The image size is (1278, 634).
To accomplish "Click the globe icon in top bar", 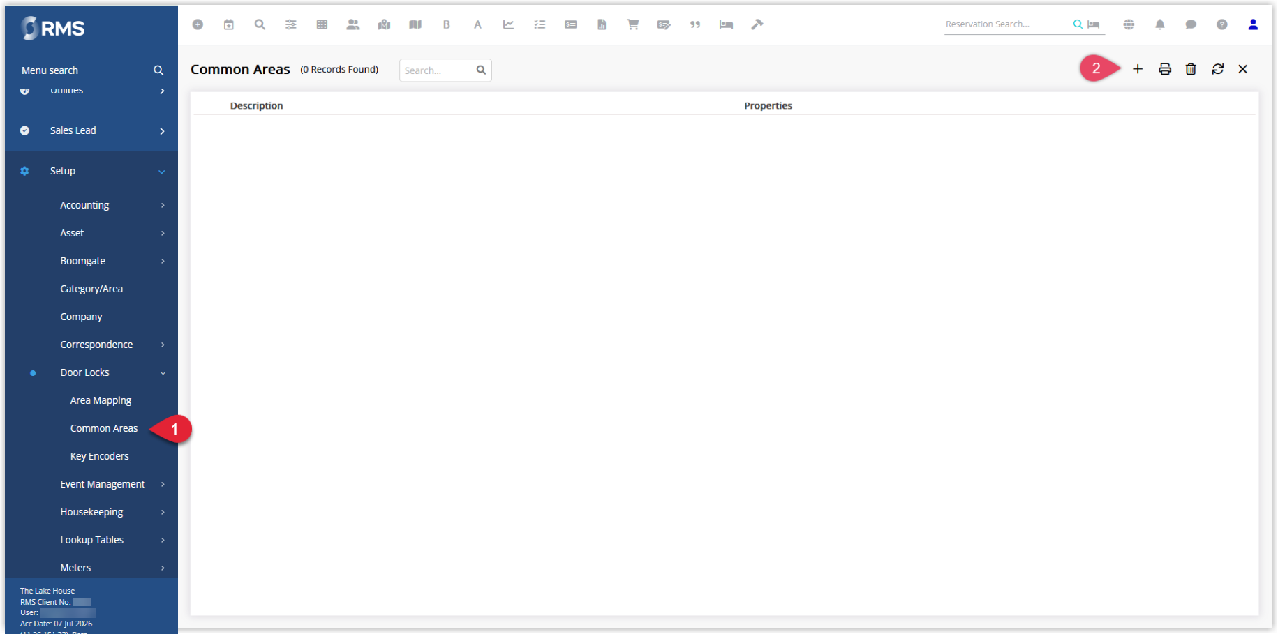I will (1129, 24).
